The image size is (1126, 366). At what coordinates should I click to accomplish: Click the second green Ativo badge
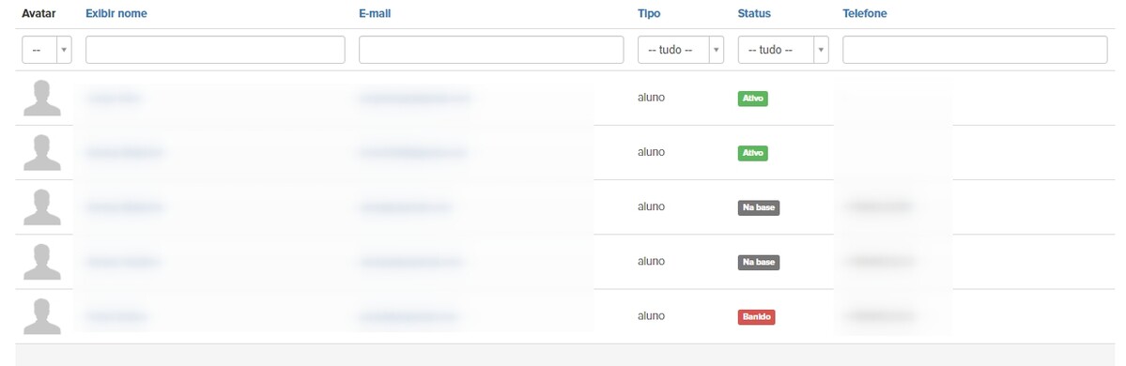752,153
